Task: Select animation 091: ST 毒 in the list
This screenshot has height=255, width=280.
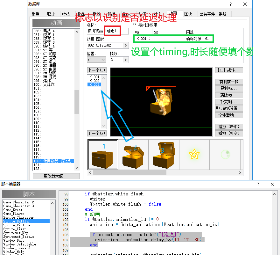Action: pos(53,50)
